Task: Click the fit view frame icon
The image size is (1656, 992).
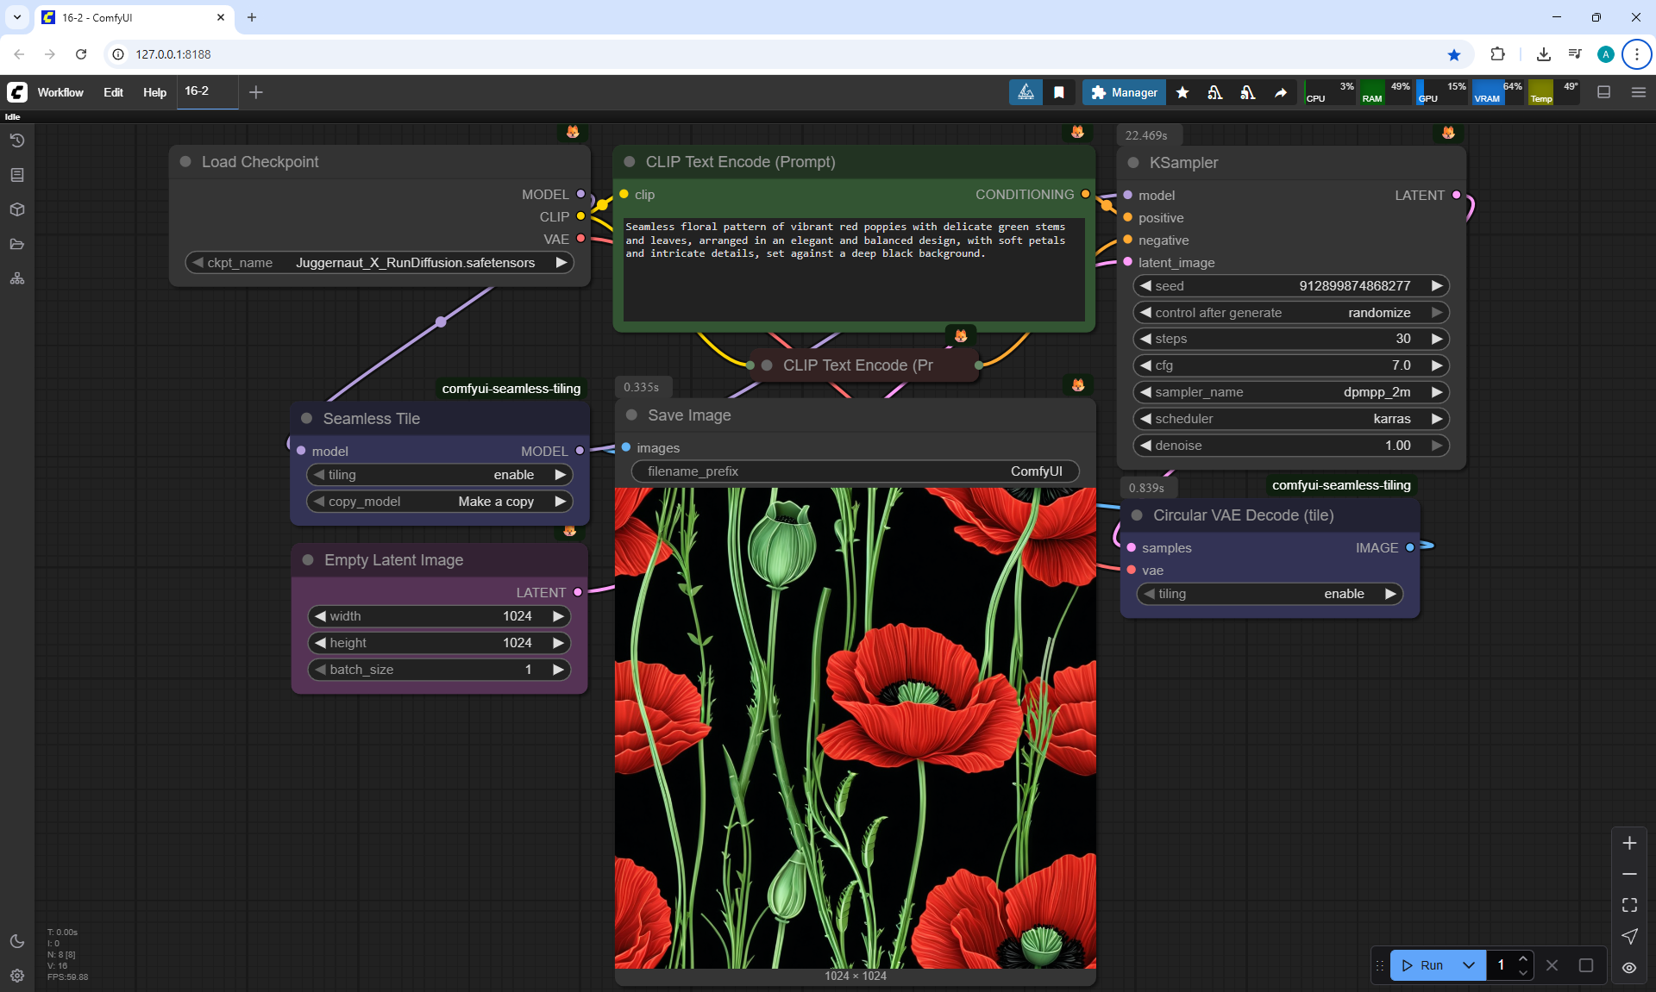Action: pyautogui.click(x=1629, y=905)
